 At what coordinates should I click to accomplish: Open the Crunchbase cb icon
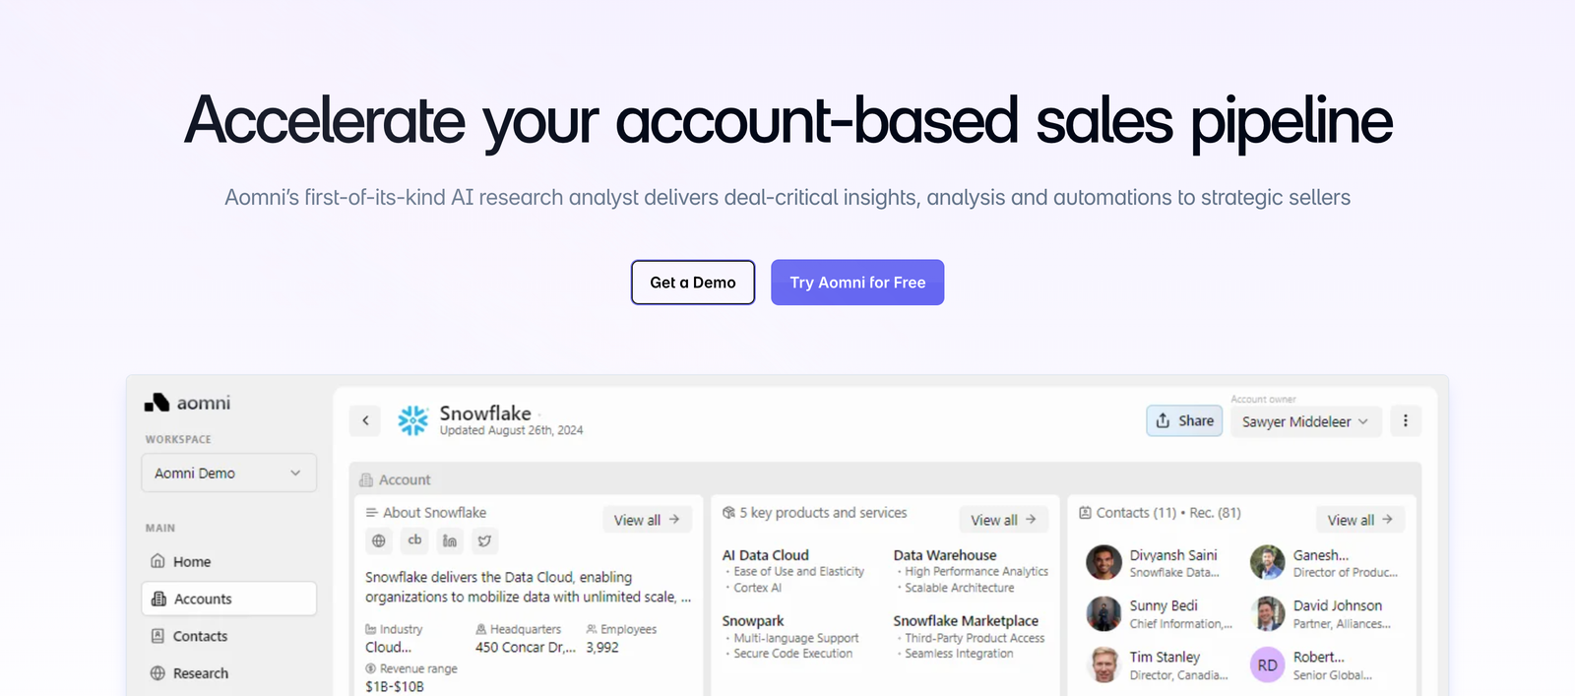[414, 540]
